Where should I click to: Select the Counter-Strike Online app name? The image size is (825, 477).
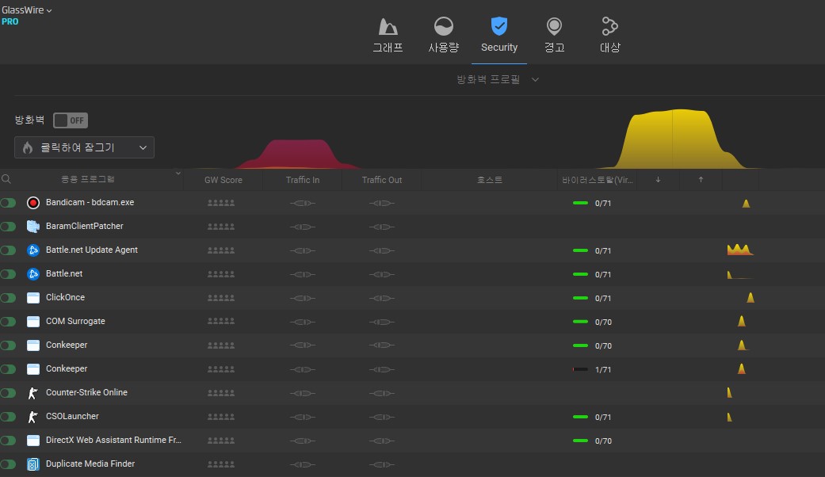pos(86,392)
